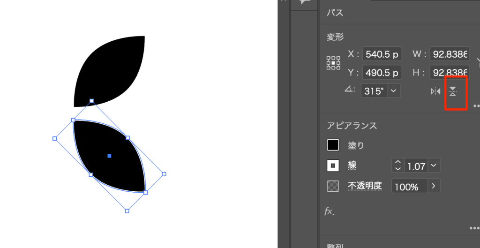
Task: Open the stroke weight dropdown
Action: (x=433, y=165)
